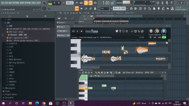Click the main transport play button

[54, 3]
